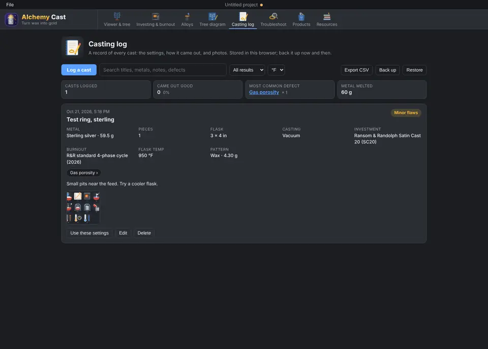
Task: Click Use these settings
Action: (89, 233)
